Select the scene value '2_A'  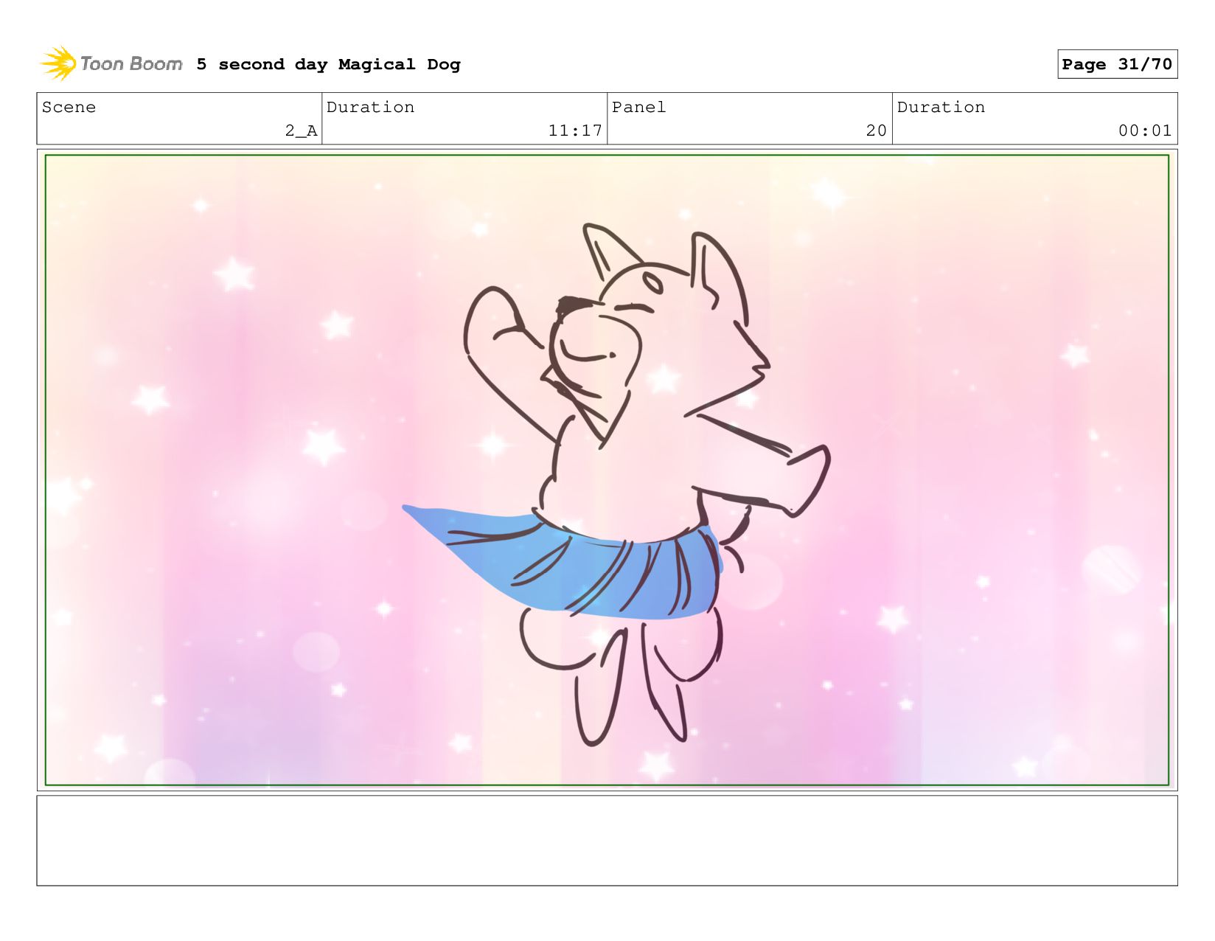click(301, 131)
